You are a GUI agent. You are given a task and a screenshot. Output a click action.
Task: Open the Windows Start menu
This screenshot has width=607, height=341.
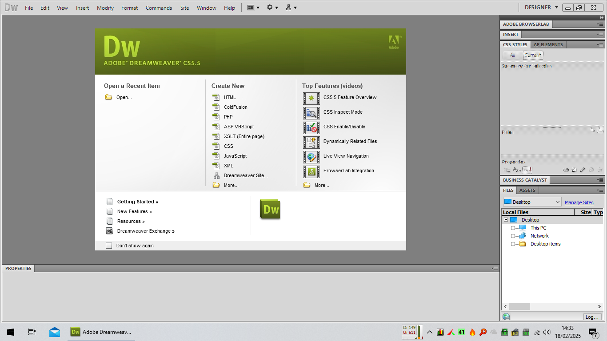click(11, 332)
